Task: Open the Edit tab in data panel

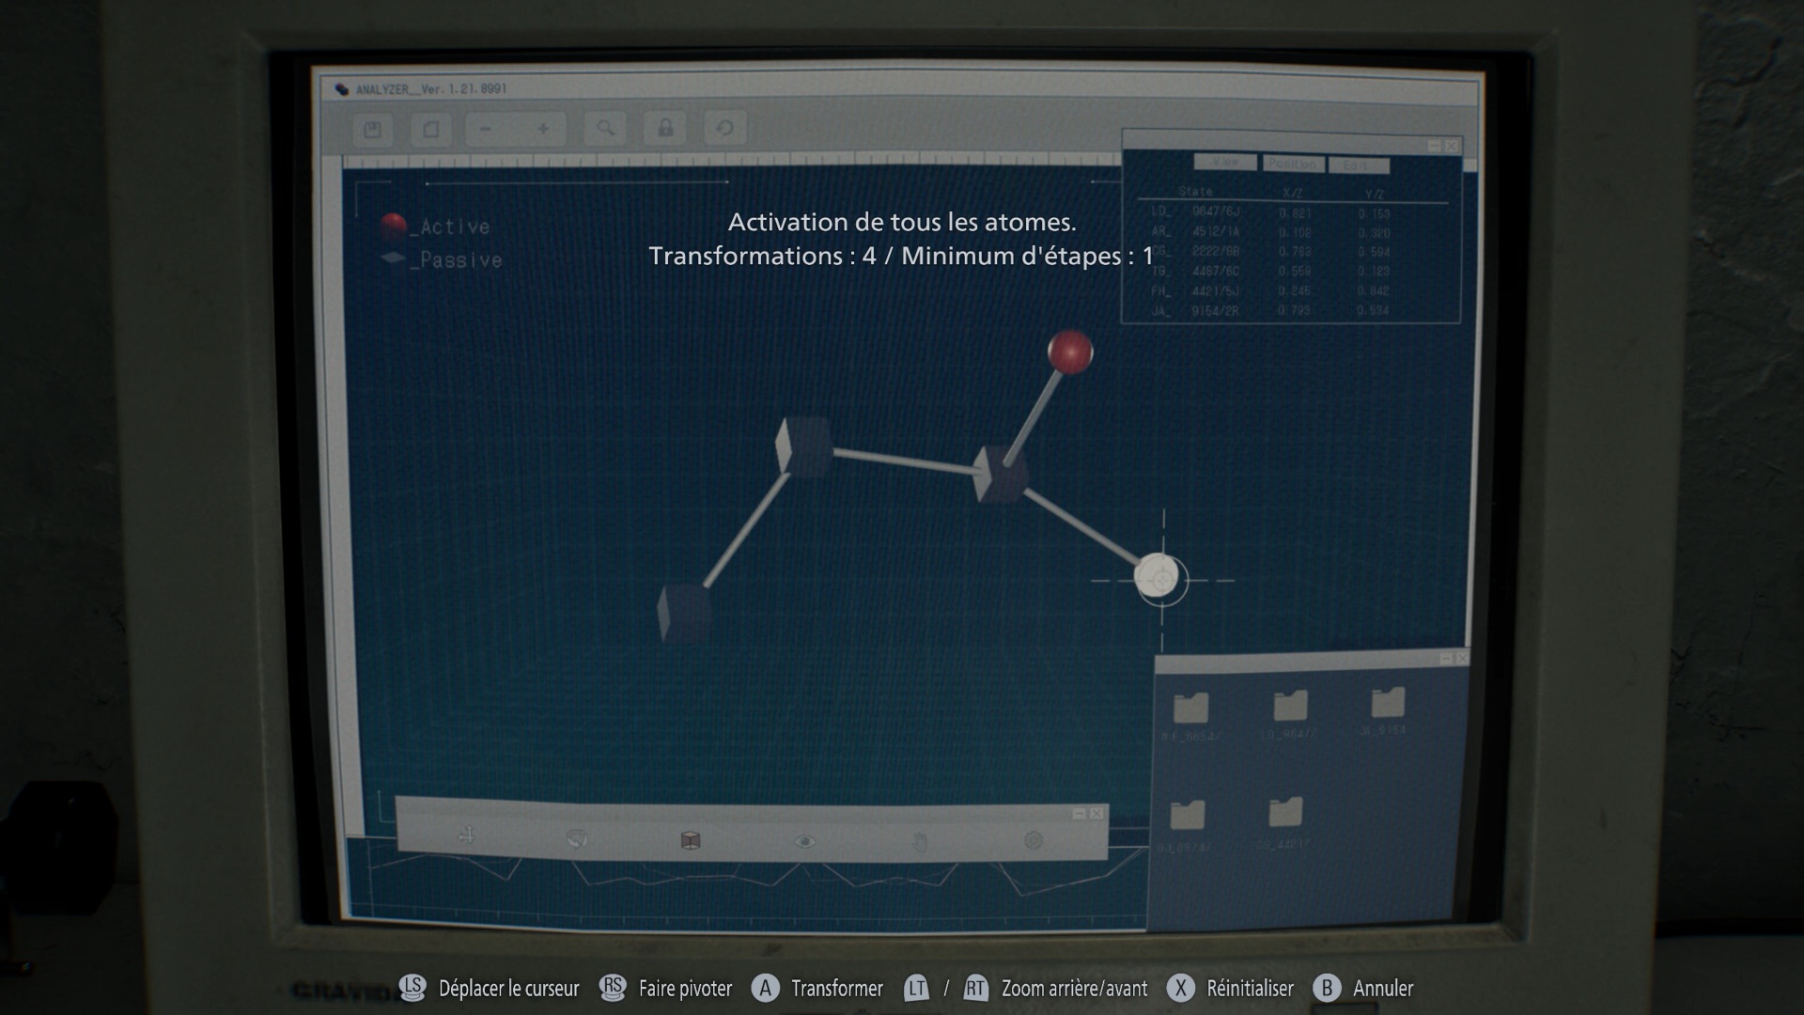Action: point(1357,166)
